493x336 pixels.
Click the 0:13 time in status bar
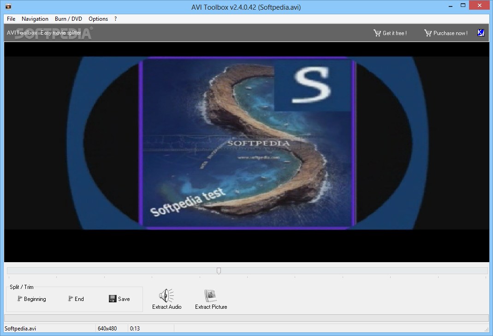135,329
